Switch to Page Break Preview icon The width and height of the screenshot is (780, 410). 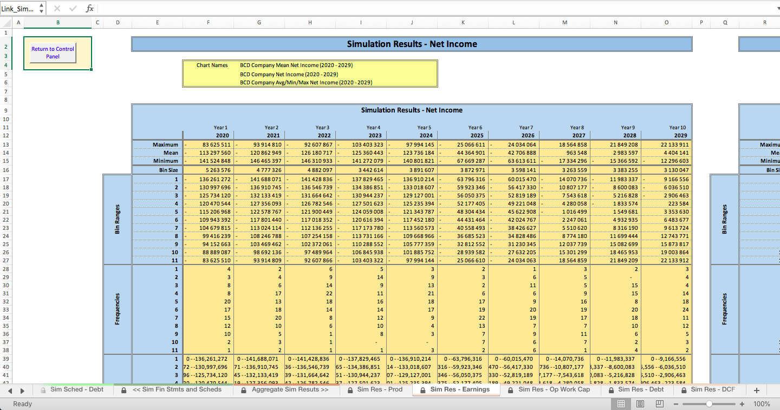[659, 404]
